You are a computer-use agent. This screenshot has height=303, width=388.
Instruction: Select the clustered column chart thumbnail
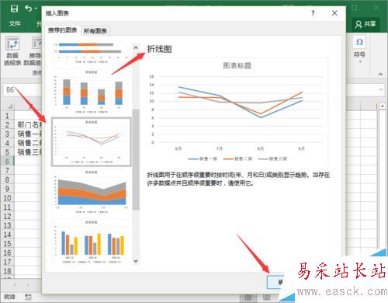[x=91, y=242]
